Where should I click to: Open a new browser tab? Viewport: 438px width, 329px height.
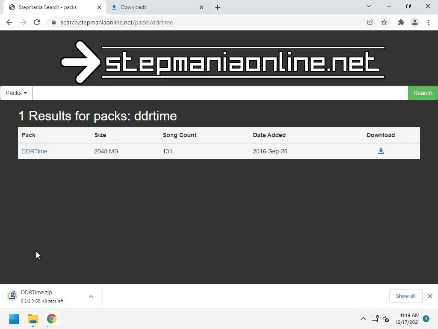coord(218,7)
